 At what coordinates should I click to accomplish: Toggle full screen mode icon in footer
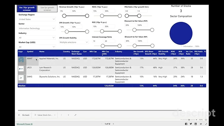(206, 124)
